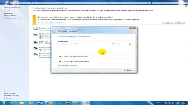Open Action Center under See also

pos(9,93)
